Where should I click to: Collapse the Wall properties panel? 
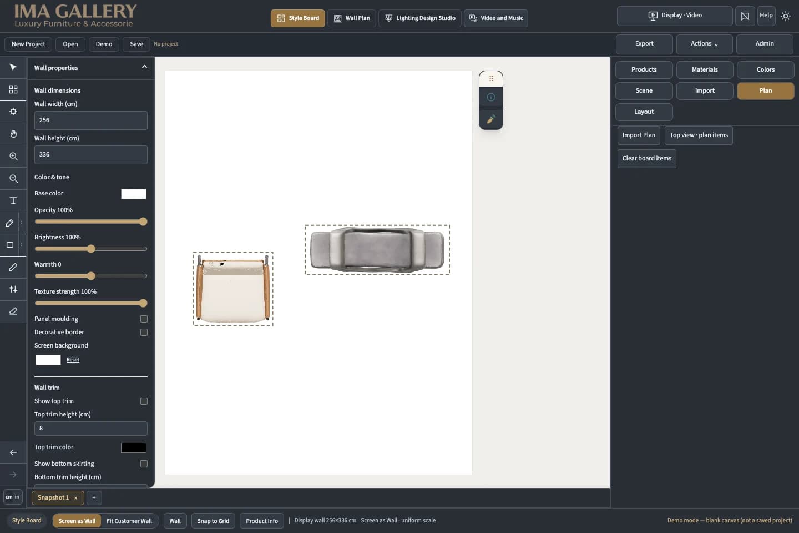pos(144,67)
